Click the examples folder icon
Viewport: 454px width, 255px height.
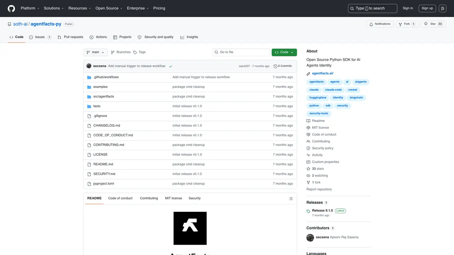click(x=89, y=87)
